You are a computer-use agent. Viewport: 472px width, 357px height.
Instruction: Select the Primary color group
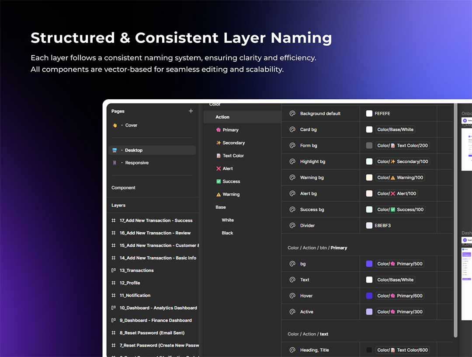coord(230,130)
